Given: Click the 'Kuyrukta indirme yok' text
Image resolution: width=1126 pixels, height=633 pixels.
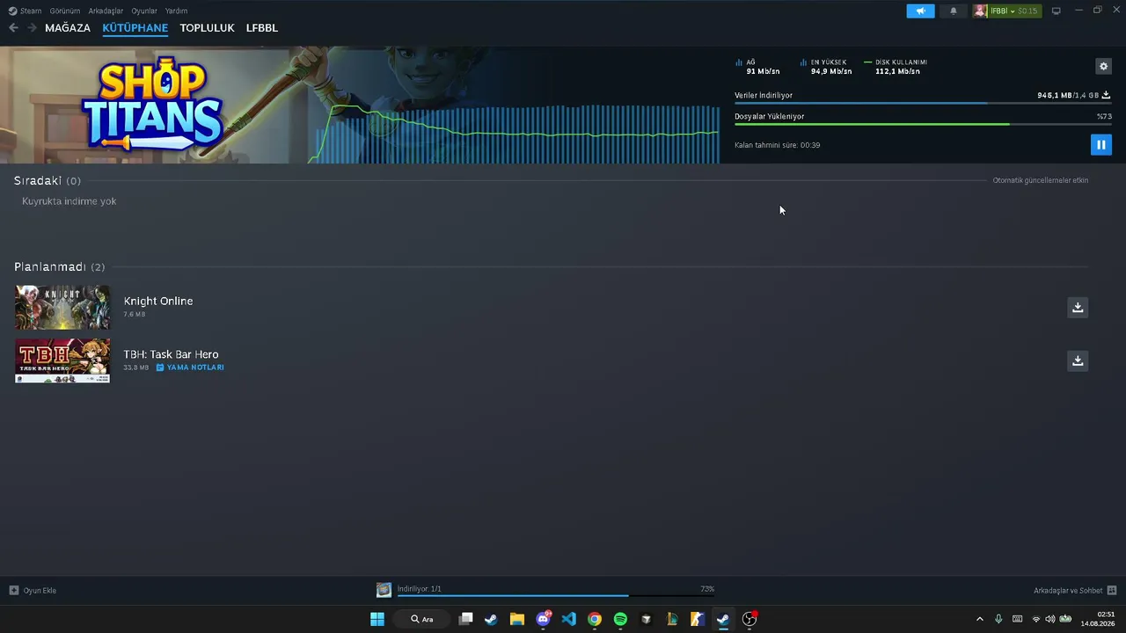Looking at the screenshot, I should [x=69, y=201].
